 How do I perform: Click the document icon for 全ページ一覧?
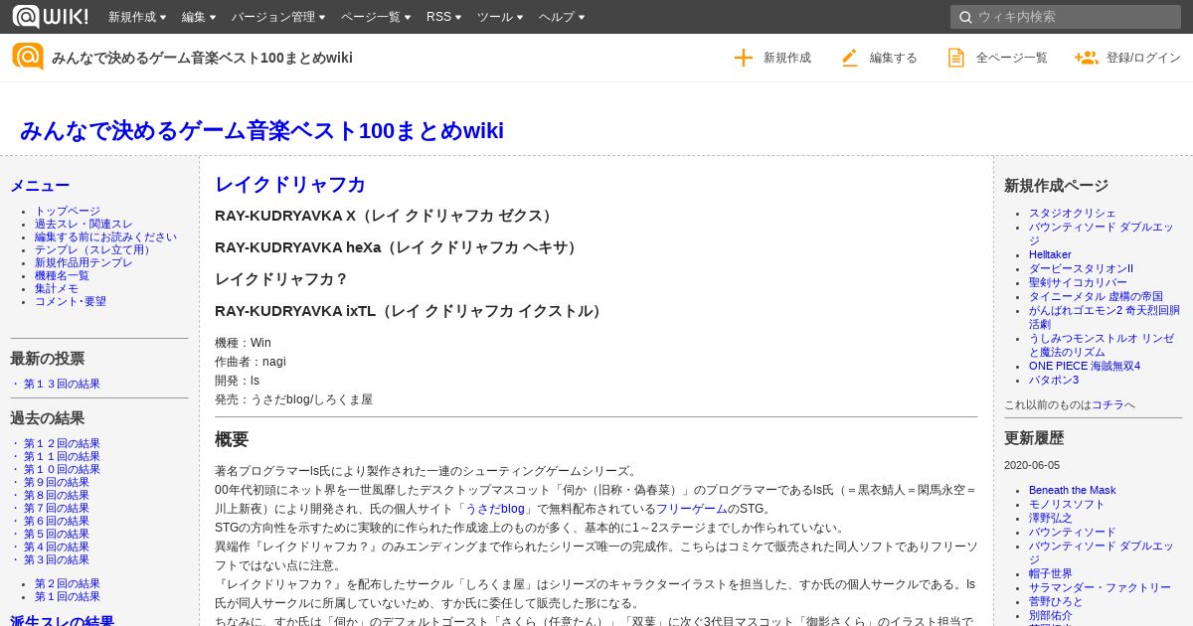point(956,58)
